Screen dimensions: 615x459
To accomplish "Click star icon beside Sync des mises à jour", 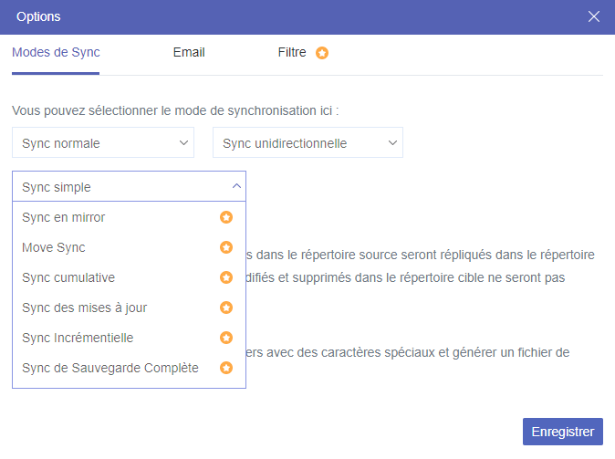I will click(226, 308).
